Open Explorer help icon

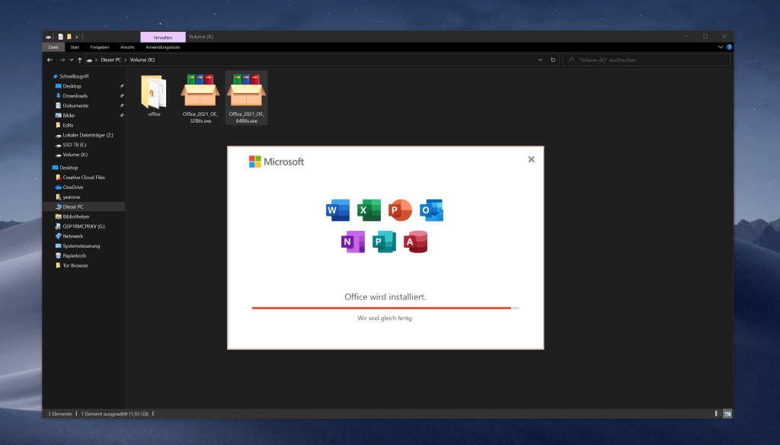(729, 47)
